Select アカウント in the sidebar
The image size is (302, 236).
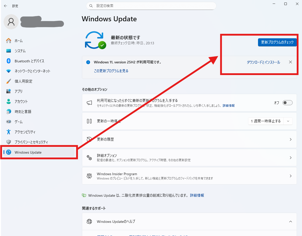21,101
